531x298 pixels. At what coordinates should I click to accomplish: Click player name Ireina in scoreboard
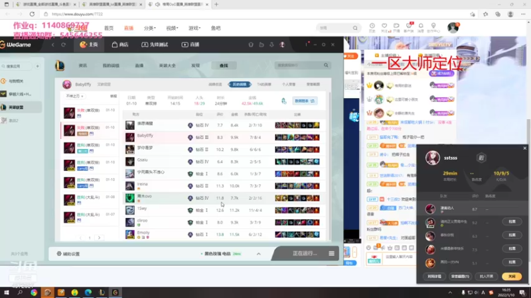pos(142,184)
